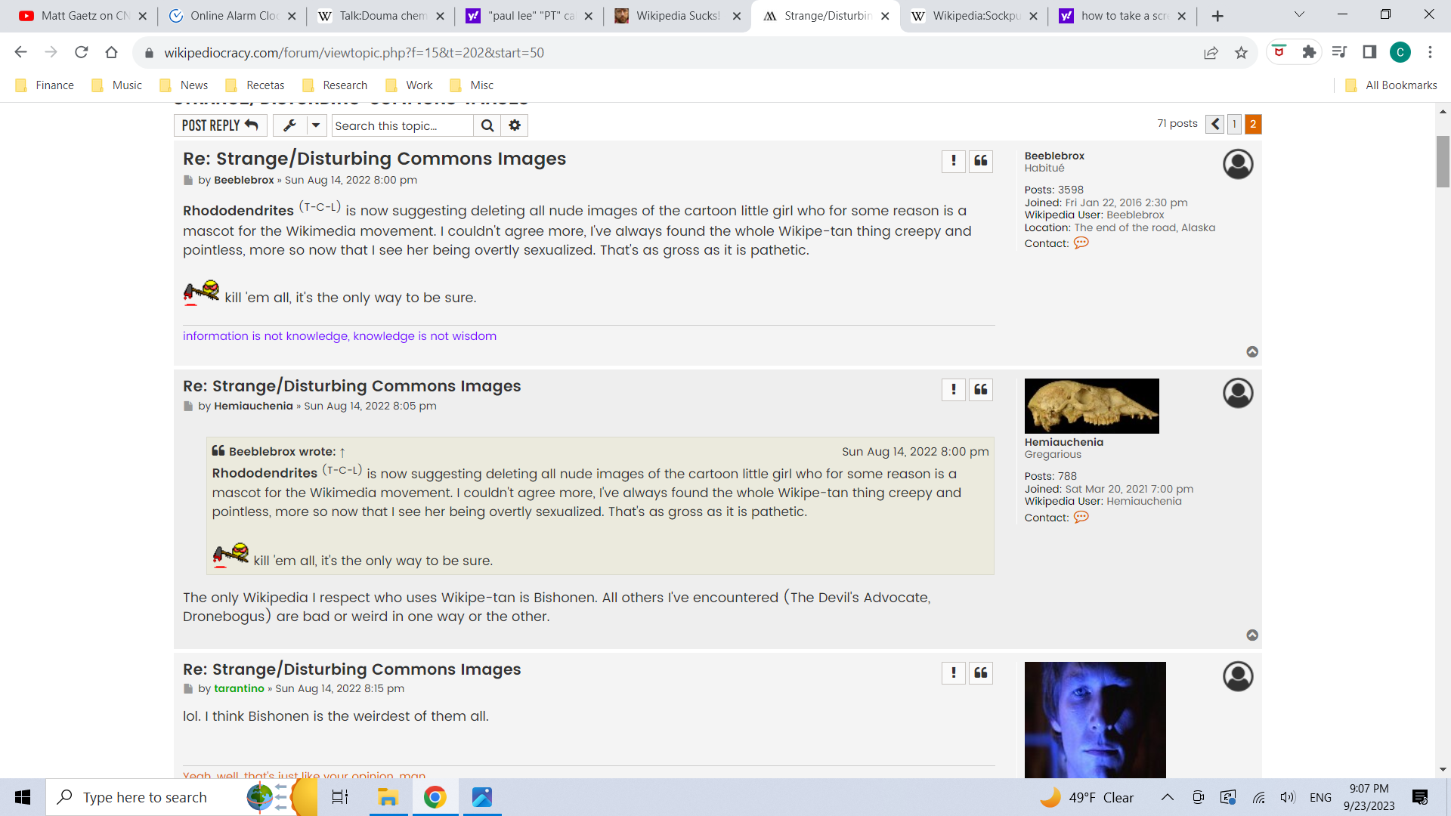
Task: Open Beeblebrox contact speech bubble icon
Action: [1081, 243]
